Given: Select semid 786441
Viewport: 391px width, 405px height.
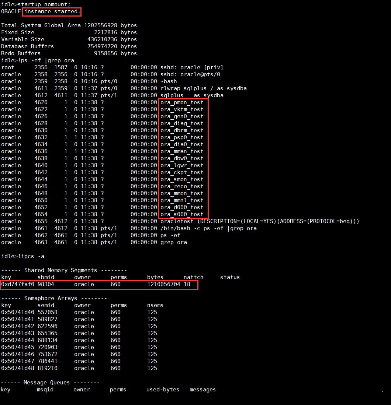Looking at the screenshot, I should point(48,361).
